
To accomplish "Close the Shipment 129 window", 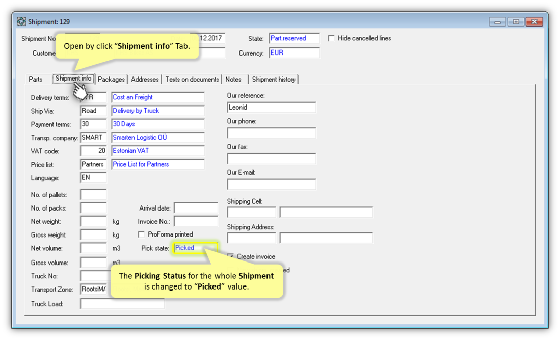I will [x=535, y=22].
